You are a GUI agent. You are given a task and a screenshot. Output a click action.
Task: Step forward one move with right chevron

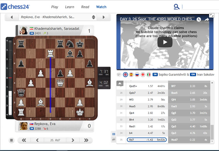[73, 140]
